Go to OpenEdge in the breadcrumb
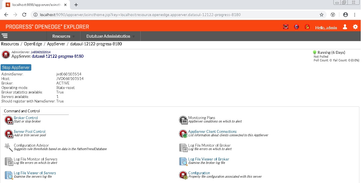Image resolution: width=363 pixels, height=183 pixels. pyautogui.click(x=33, y=44)
